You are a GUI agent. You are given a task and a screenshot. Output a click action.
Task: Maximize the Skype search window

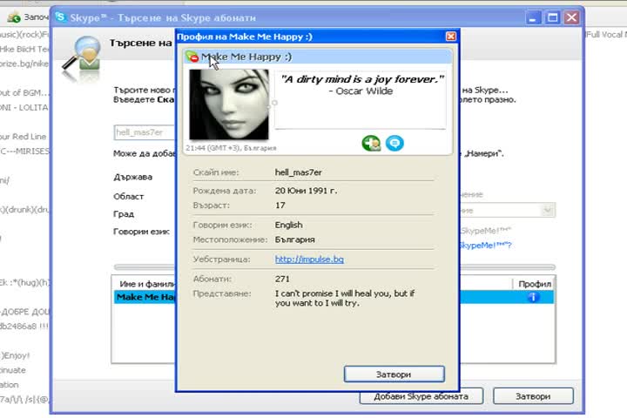(553, 17)
